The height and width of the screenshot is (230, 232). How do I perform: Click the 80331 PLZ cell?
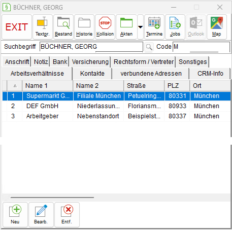(x=177, y=96)
